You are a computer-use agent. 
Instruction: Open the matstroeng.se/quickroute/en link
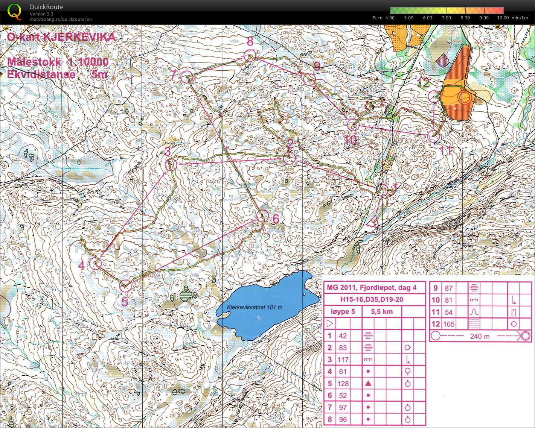click(61, 19)
